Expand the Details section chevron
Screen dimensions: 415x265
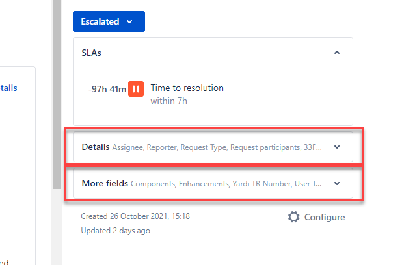point(337,147)
